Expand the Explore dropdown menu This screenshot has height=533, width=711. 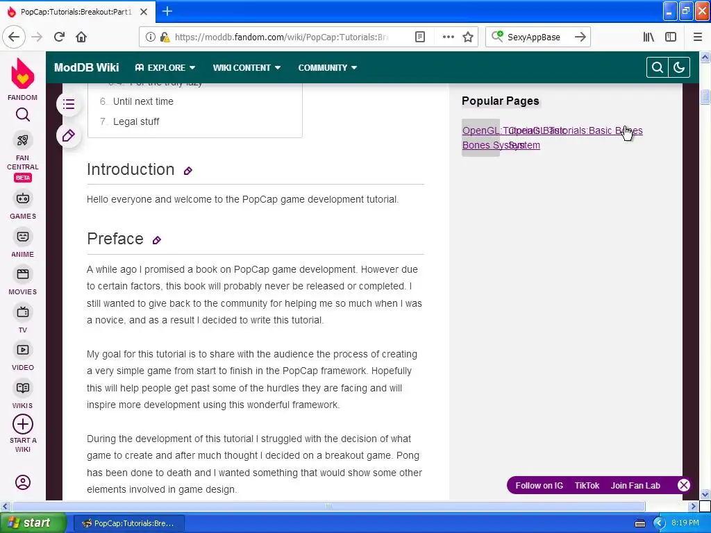[165, 67]
